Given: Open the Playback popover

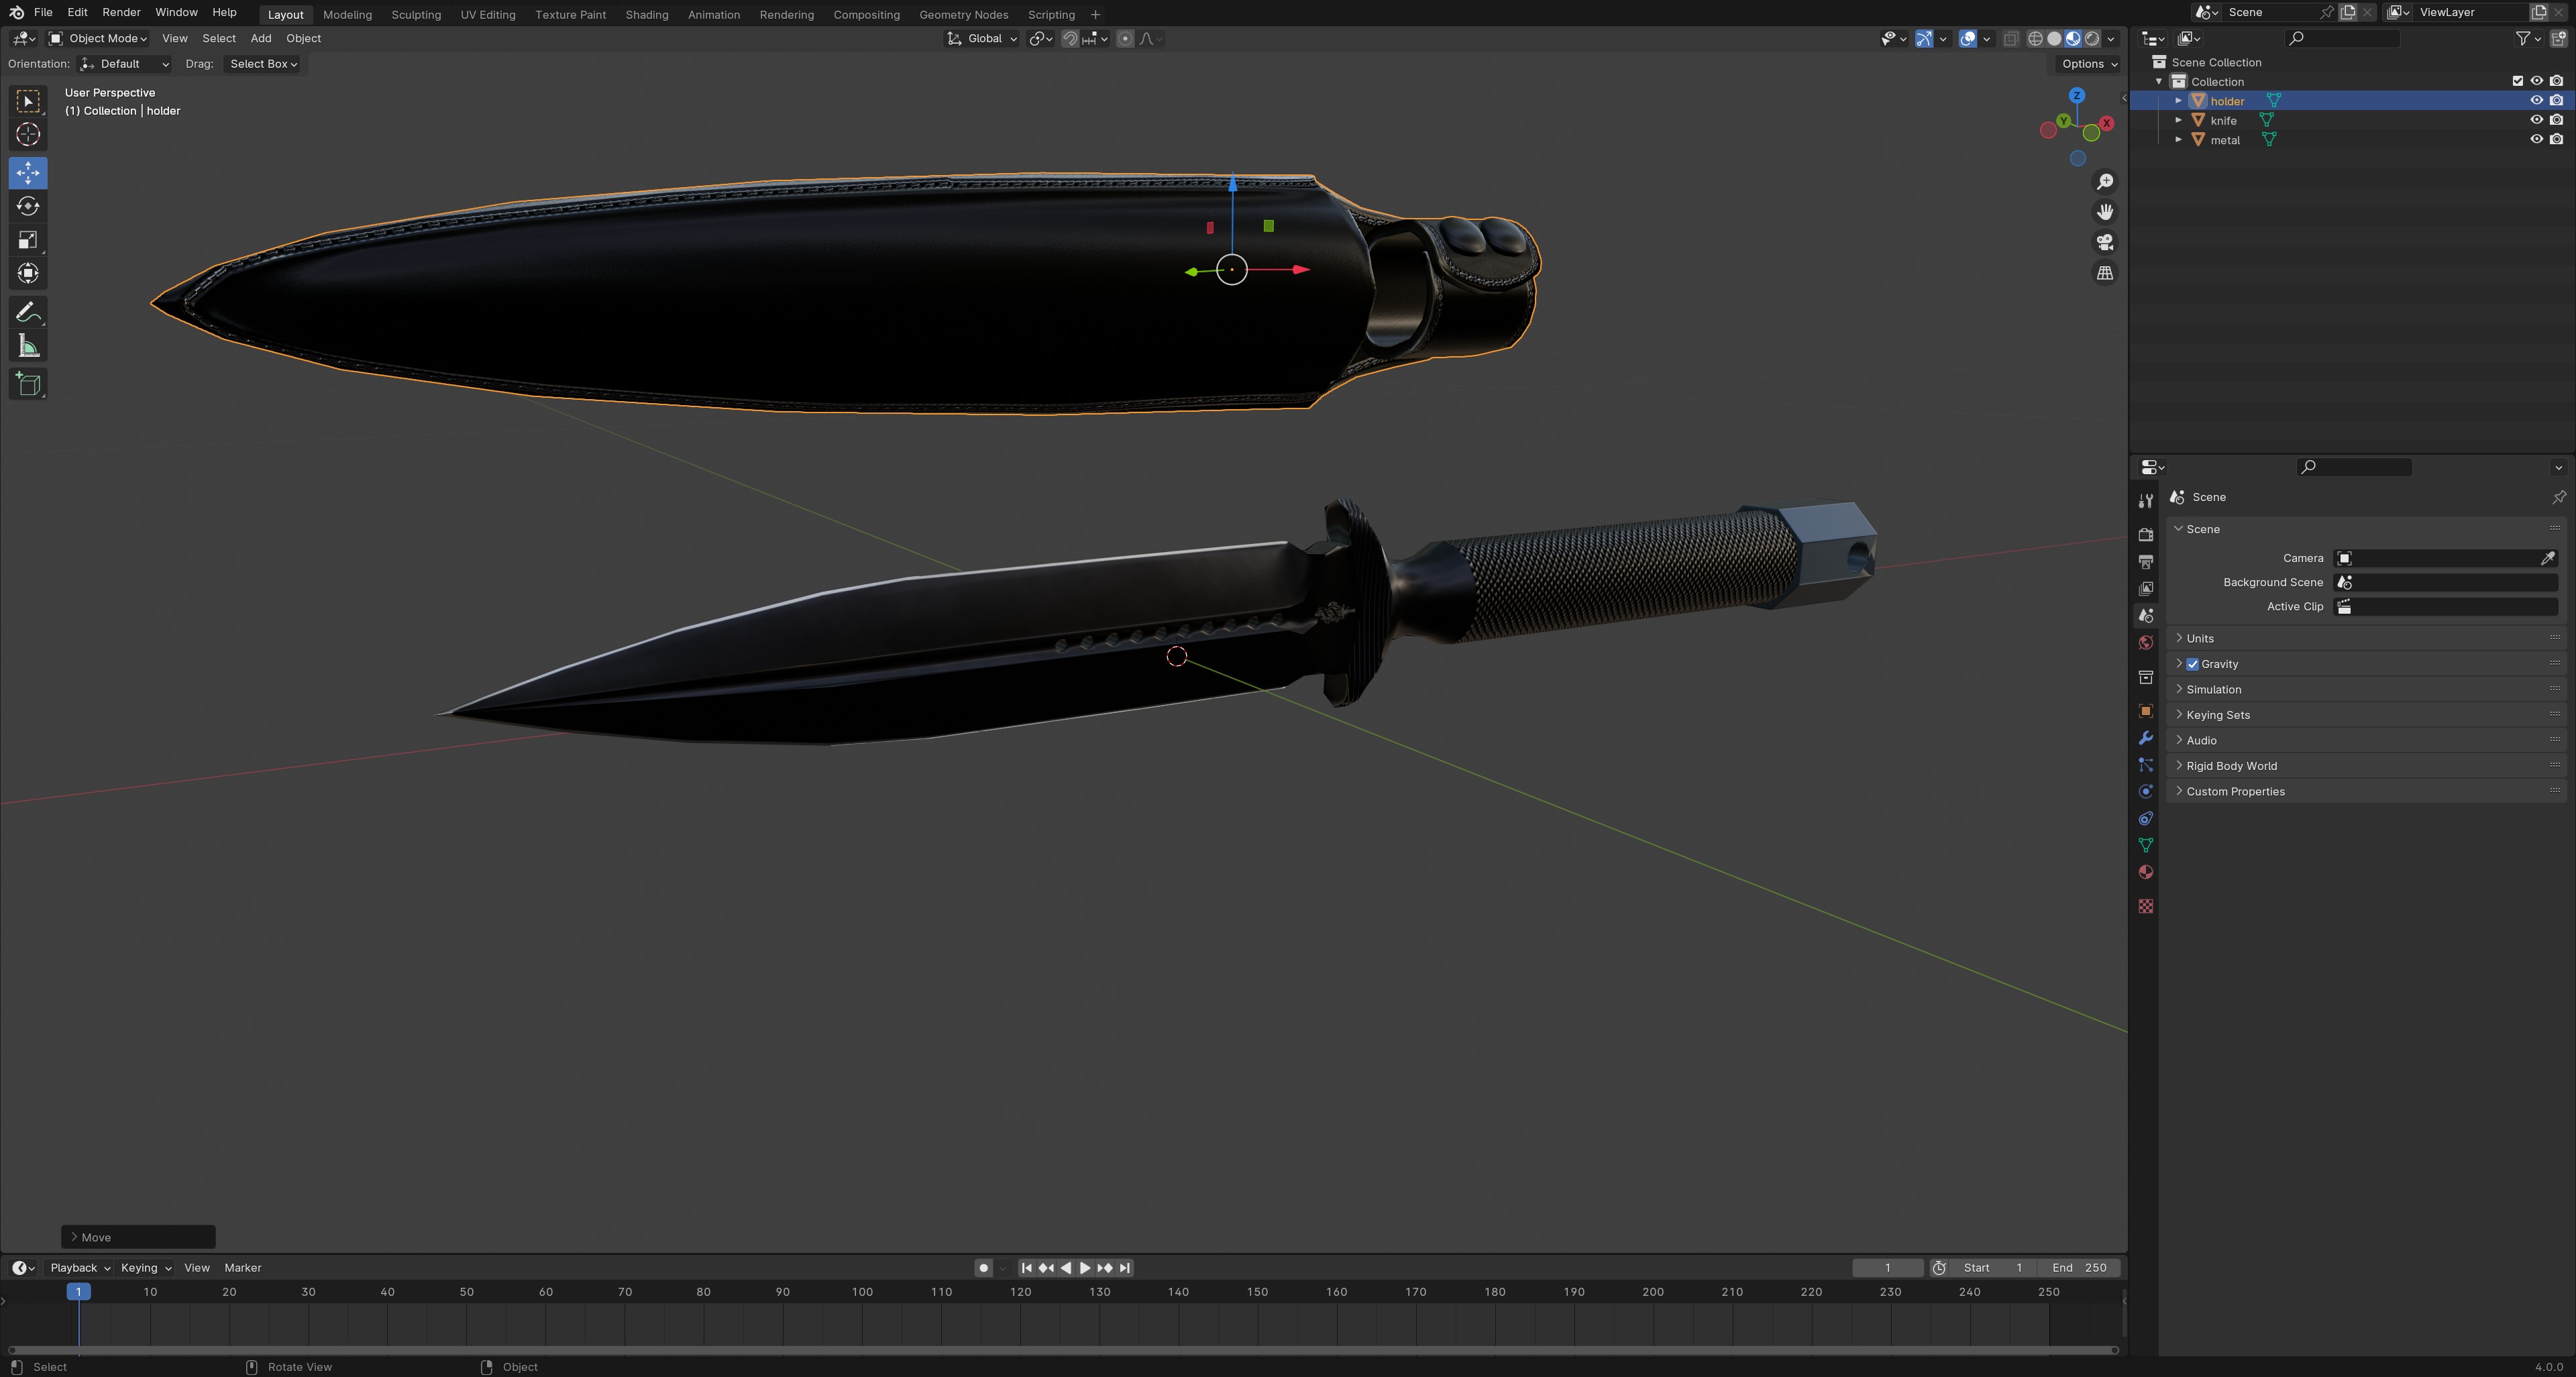Looking at the screenshot, I should tap(79, 1268).
